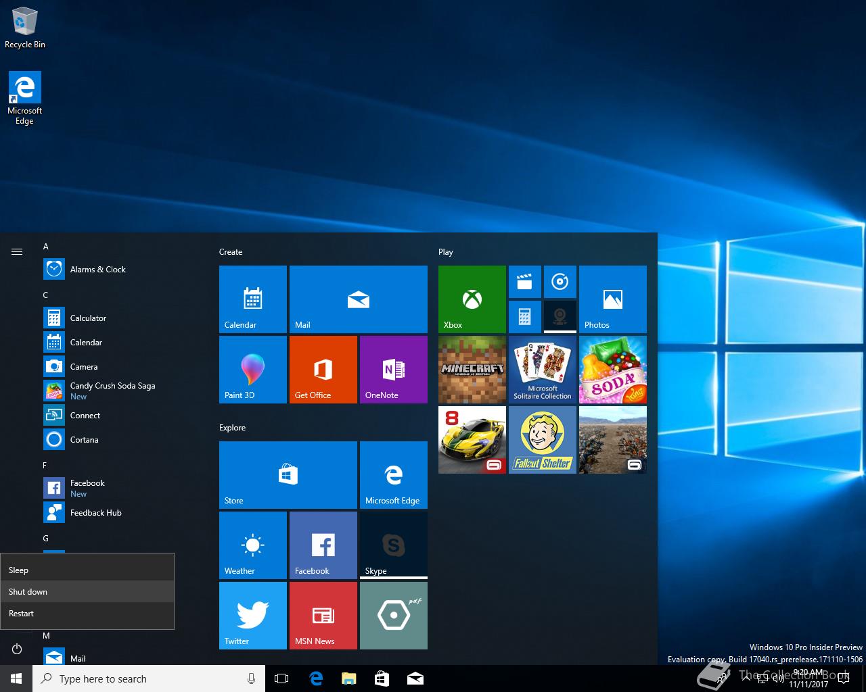Viewport: 866px width, 692px height.
Task: Launch the Microsoft Edge tile
Action: (394, 475)
